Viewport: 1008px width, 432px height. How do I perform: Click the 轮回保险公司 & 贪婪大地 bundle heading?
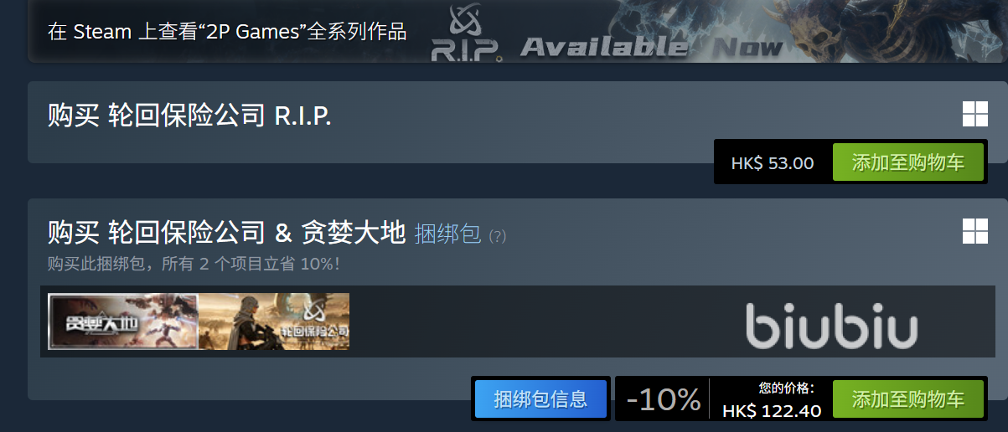click(226, 232)
